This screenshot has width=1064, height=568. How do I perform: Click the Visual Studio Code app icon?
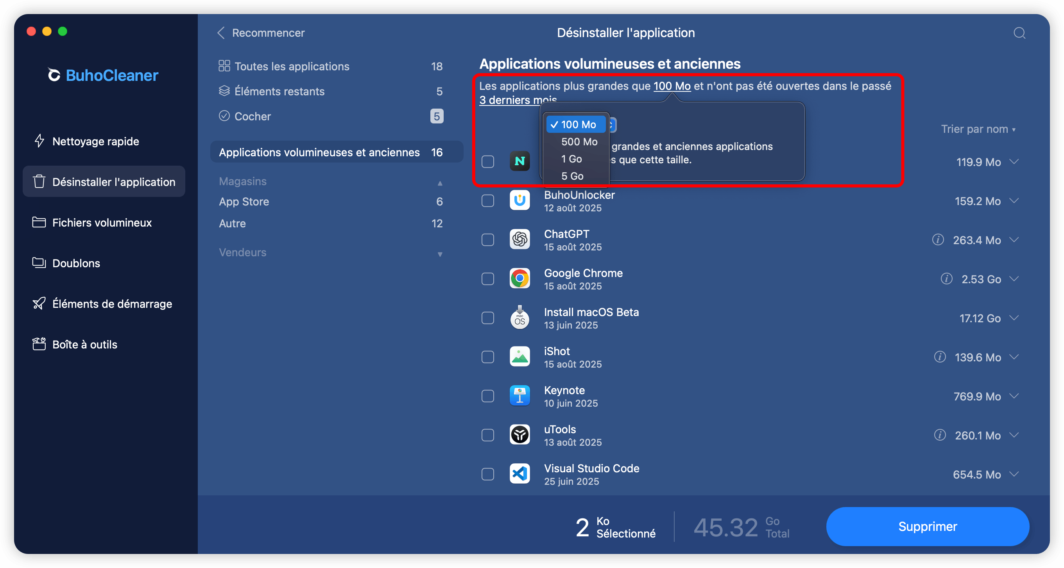pyautogui.click(x=519, y=474)
